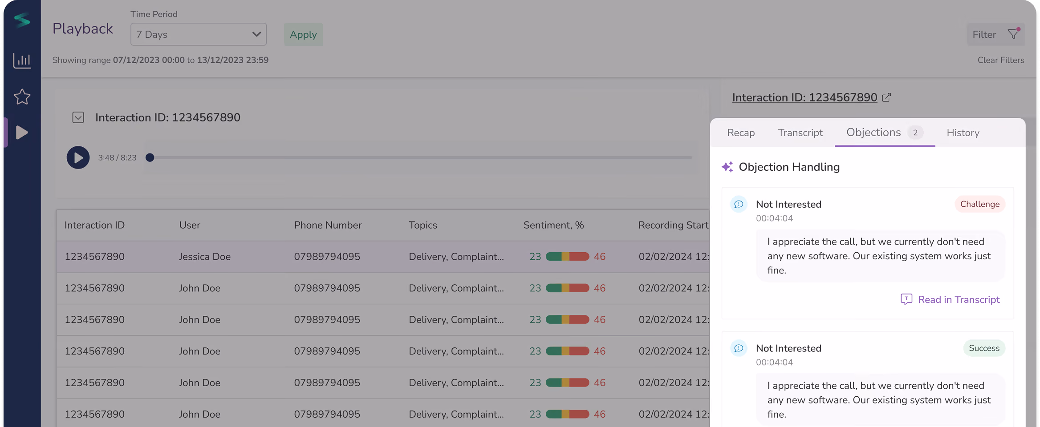Click the 00:04:04 timestamp on Success objection
The image size is (1040, 427).
click(x=774, y=363)
